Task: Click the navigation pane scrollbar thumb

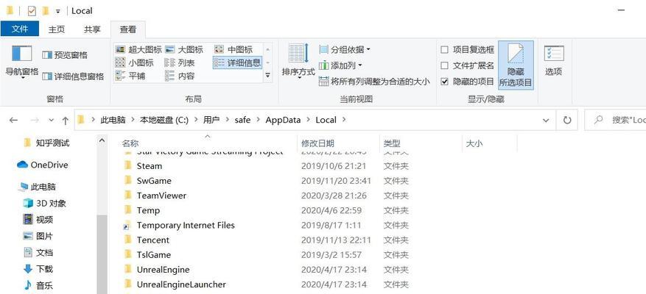Action: pos(102,254)
